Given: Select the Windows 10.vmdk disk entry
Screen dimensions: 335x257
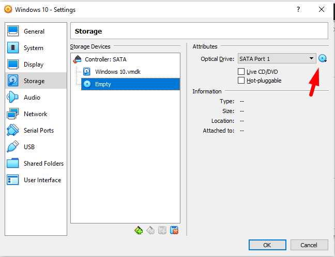Looking at the screenshot, I should click(117, 72).
